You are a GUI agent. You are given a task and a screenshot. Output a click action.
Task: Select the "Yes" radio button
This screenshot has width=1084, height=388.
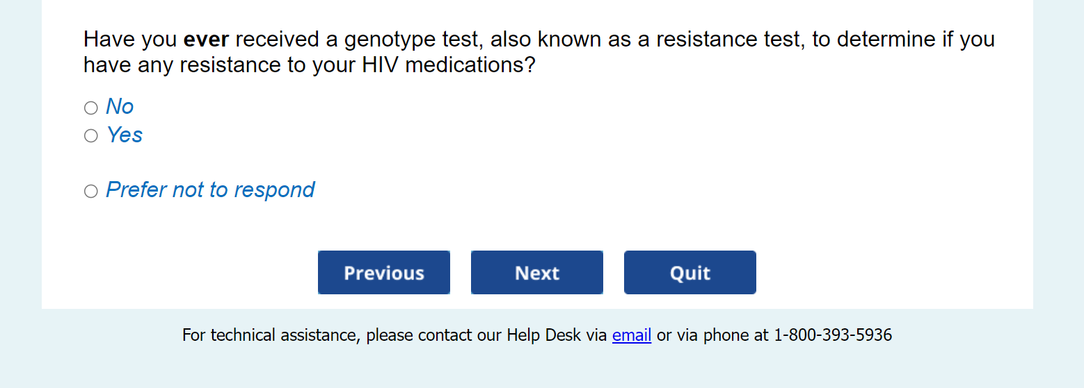pos(91,135)
